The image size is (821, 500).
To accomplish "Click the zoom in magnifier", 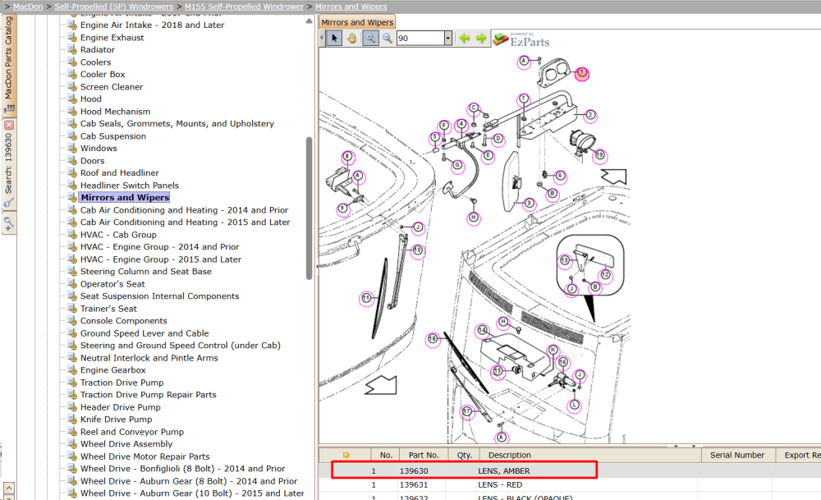I will click(x=370, y=39).
